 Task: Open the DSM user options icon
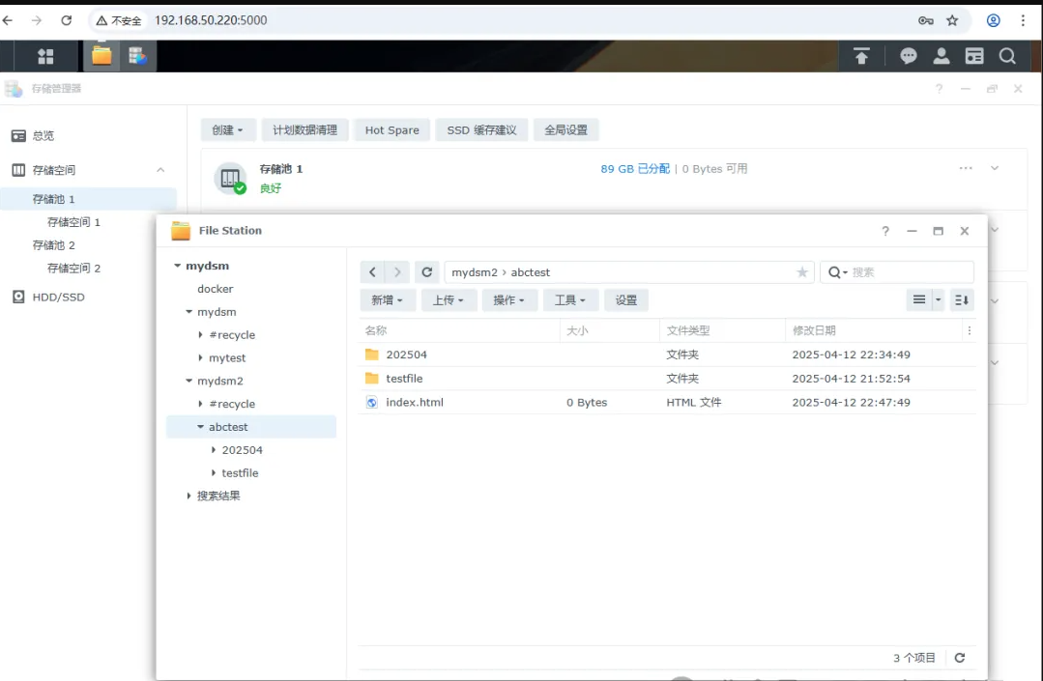point(942,56)
